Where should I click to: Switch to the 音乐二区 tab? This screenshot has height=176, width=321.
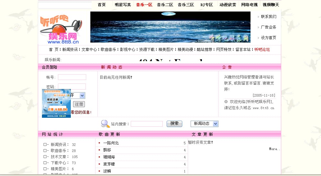coord(165,4)
